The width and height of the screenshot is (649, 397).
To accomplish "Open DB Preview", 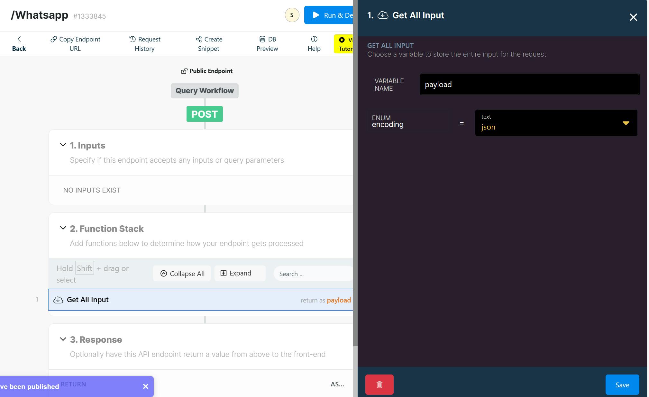I will (267, 44).
